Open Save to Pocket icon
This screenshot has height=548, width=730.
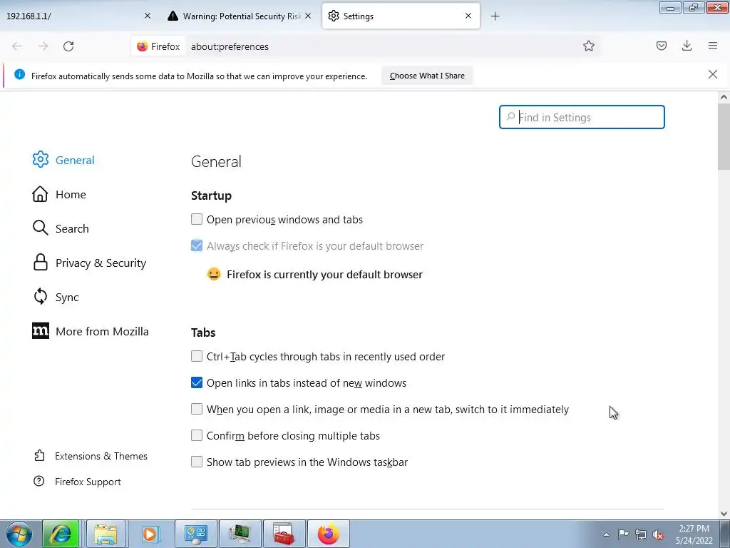[661, 46]
